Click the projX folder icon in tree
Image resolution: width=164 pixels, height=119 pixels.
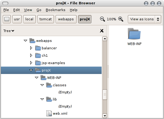pos(38,70)
